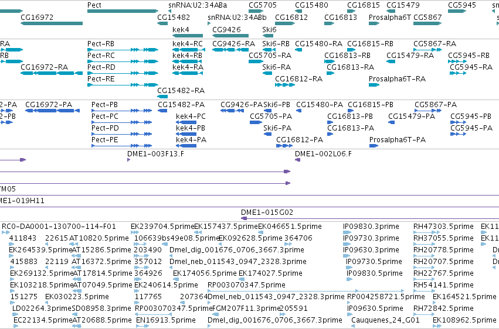Select the kek4-RC transcript label

pos(188,43)
